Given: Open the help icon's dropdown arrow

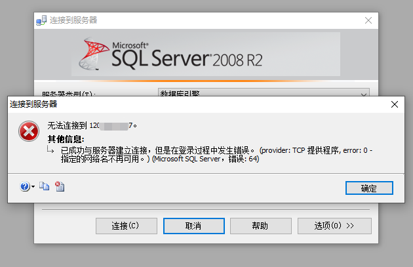Looking at the screenshot, I should (33, 186).
